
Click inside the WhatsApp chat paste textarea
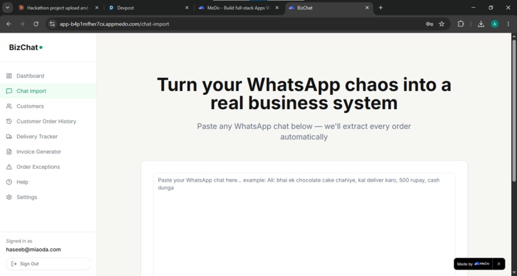pyautogui.click(x=304, y=224)
